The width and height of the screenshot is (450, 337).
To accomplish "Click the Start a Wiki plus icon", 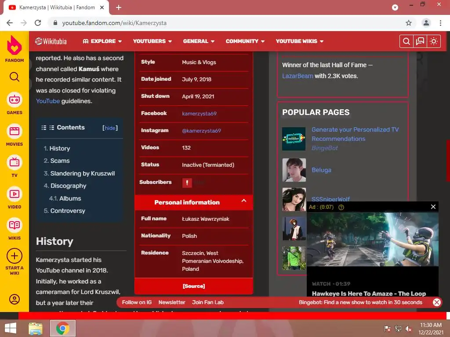I will point(15,256).
